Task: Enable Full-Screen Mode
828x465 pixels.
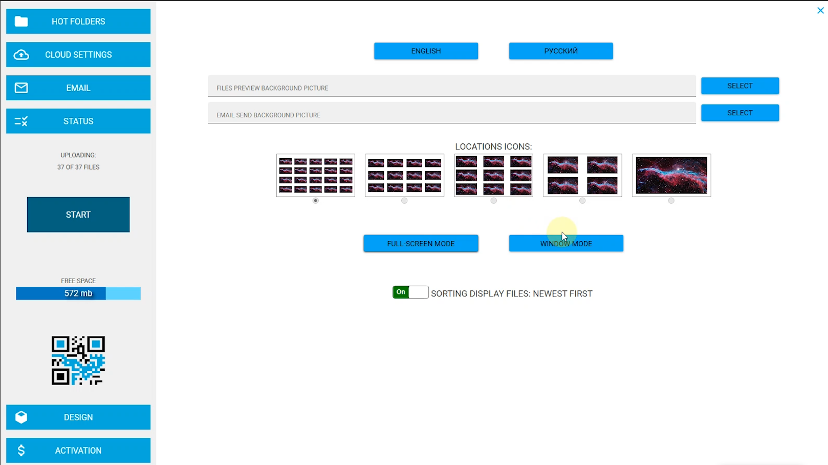Action: tap(421, 244)
